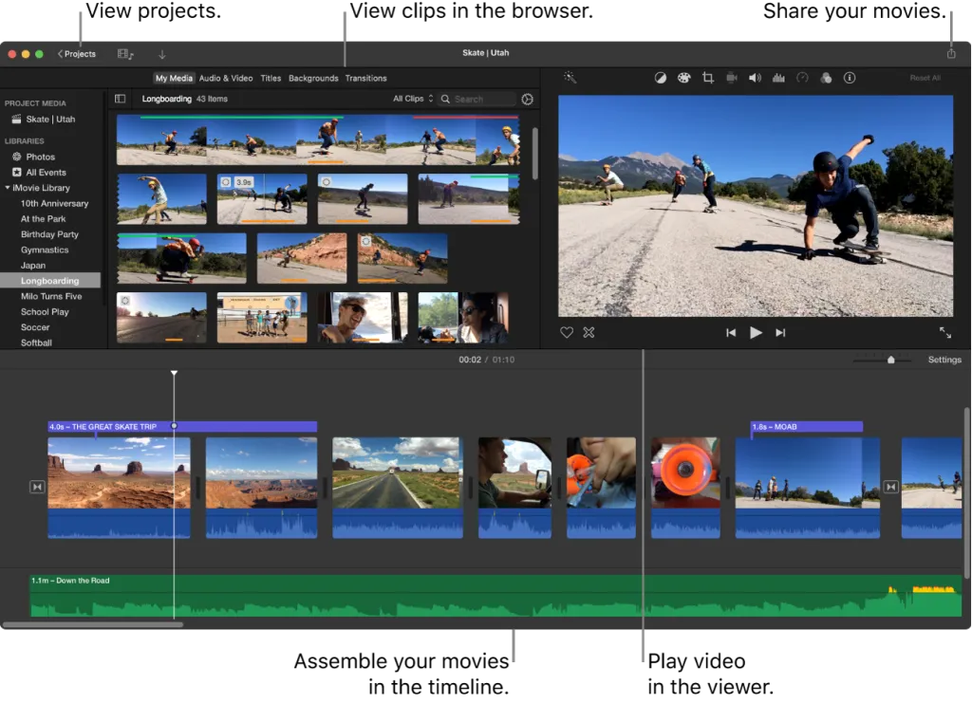
Task: Select the 10th Anniversary event
Action: point(54,203)
